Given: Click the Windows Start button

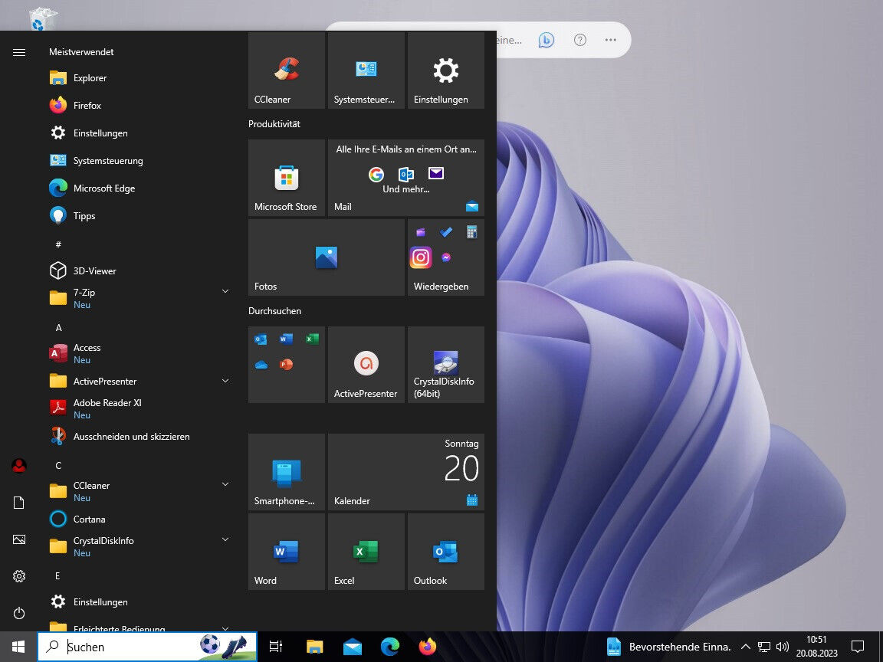Looking at the screenshot, I should (18, 647).
